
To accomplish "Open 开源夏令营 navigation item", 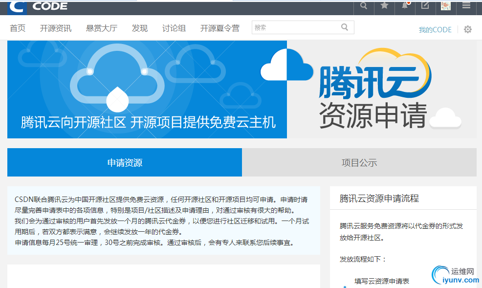I will click(220, 28).
